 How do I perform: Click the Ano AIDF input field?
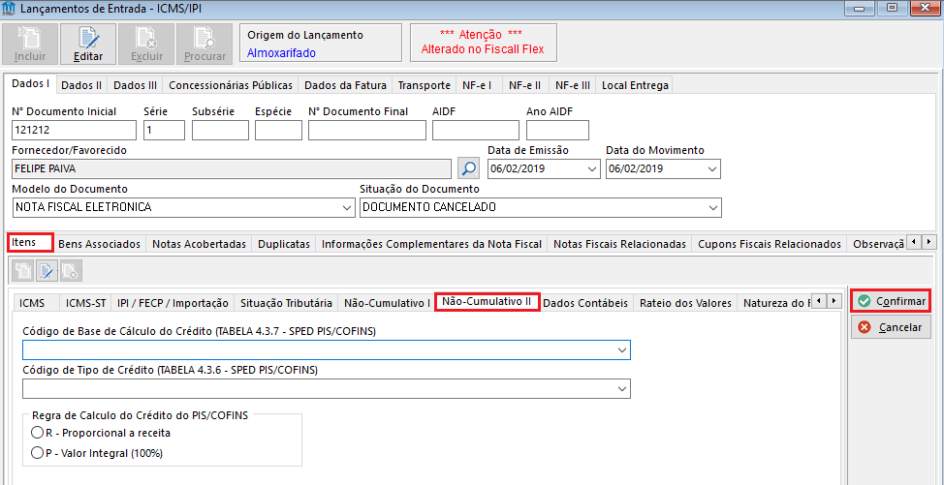point(557,130)
